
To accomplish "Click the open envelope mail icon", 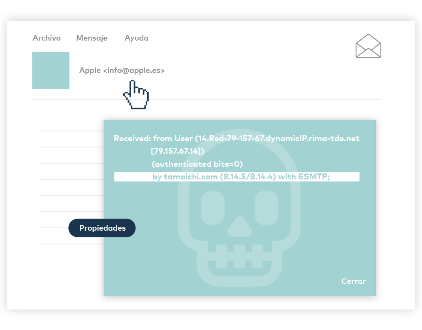I will (x=368, y=46).
